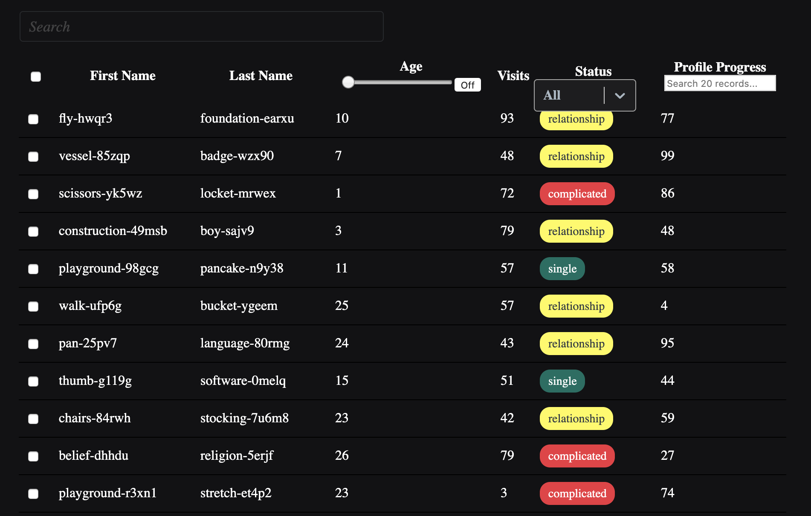Select 'All' in the Status filter
The image size is (811, 516).
[552, 95]
